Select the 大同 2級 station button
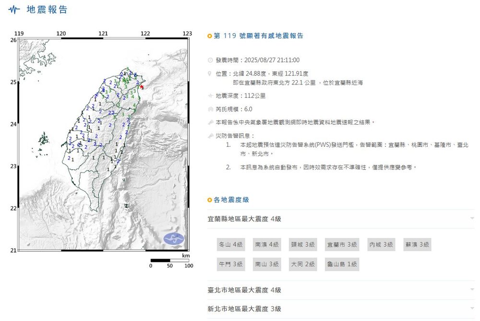This screenshot has height=321, width=480. (x=303, y=264)
